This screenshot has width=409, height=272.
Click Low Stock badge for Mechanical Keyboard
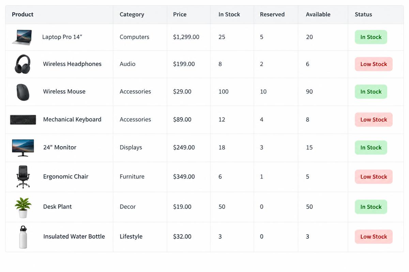coord(374,119)
